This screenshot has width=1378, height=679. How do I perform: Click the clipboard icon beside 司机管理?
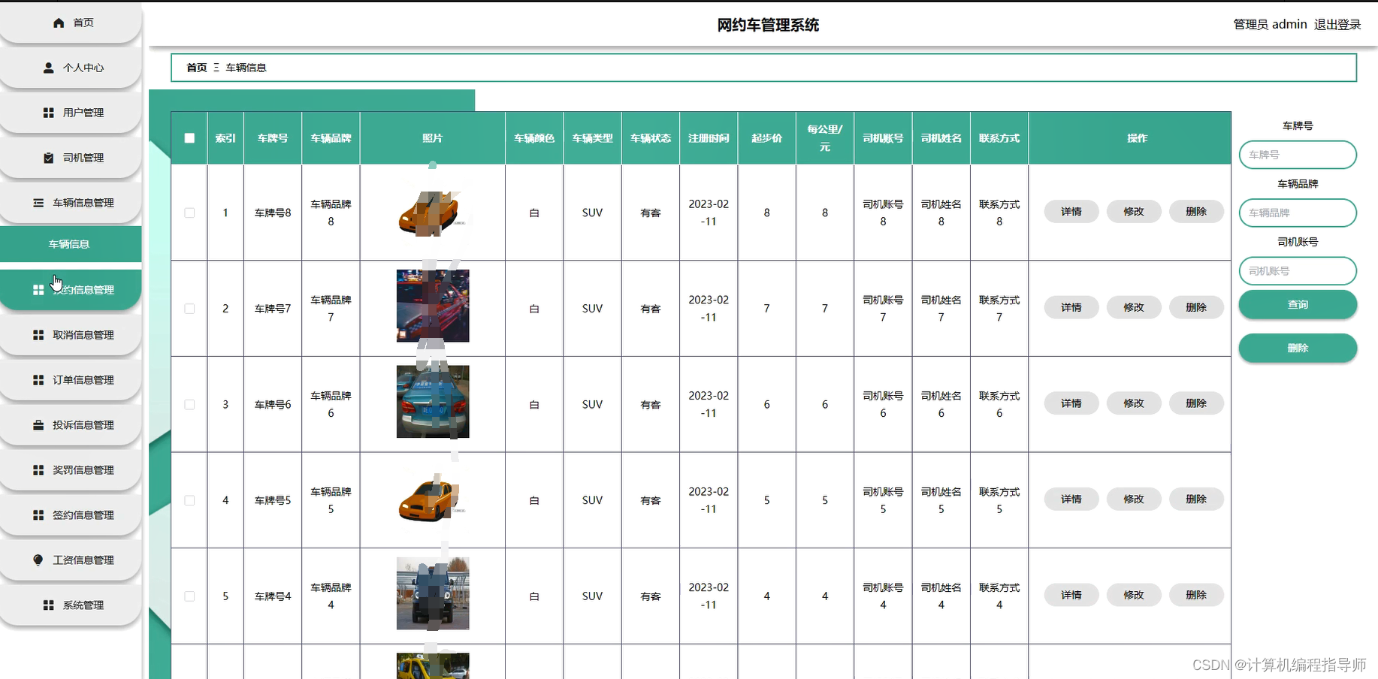tap(48, 158)
